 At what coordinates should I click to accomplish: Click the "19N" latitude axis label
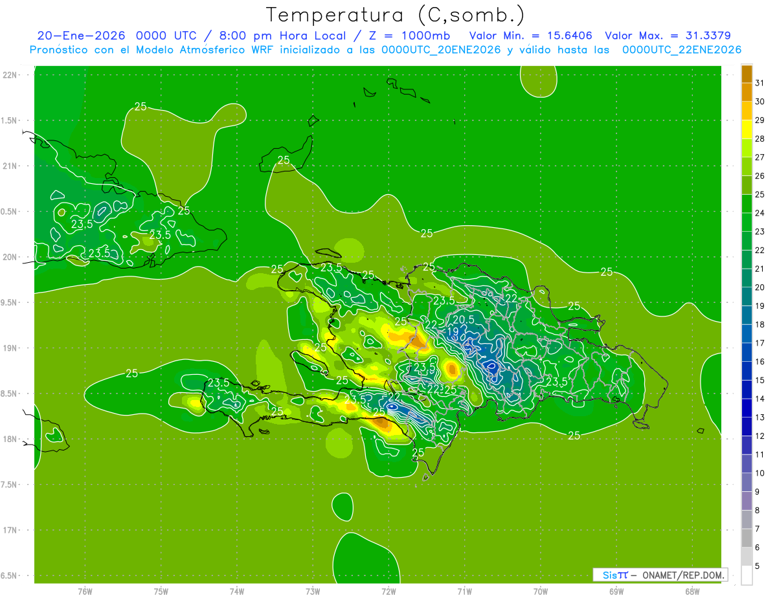[9, 348]
